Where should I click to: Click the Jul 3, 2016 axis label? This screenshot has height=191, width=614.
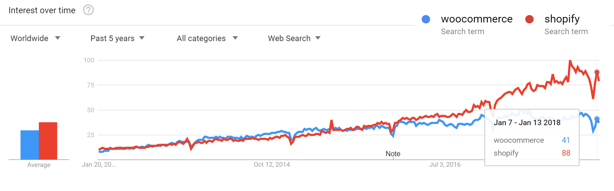pos(445,165)
